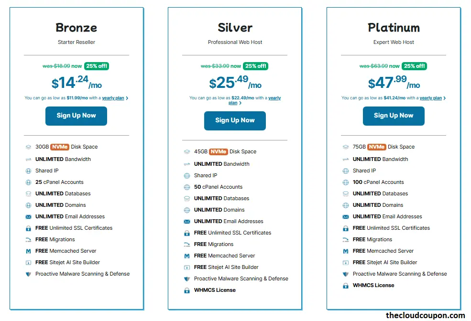The image size is (471, 321).
Task: Click the 25% off badge on Silver plan
Action: click(255, 66)
